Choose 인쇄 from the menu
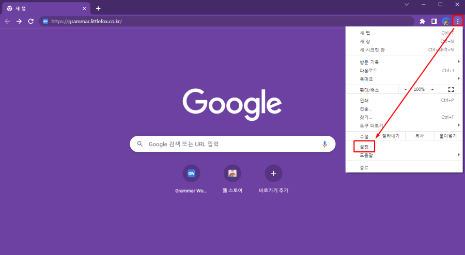 [404, 101]
